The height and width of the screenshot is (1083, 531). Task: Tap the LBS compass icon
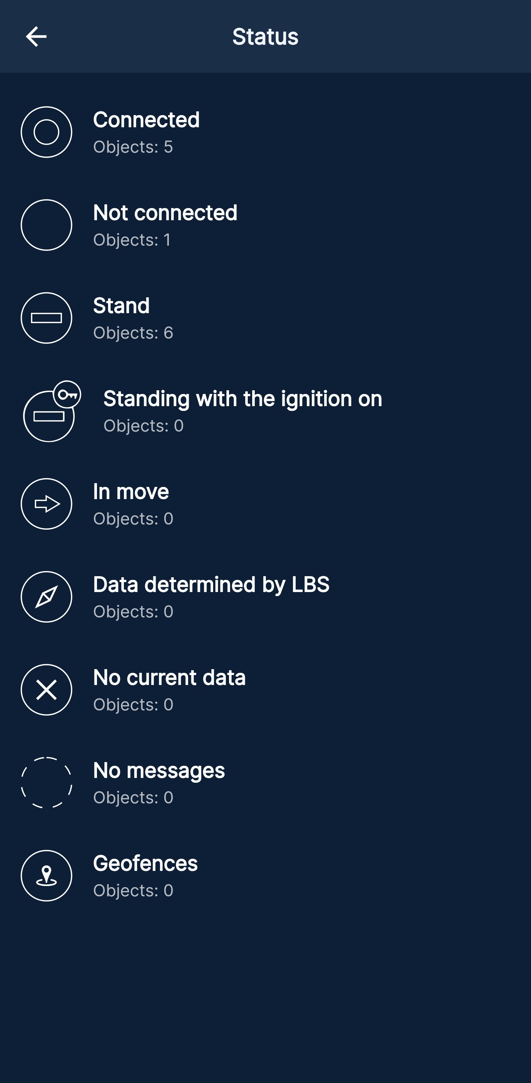[46, 596]
